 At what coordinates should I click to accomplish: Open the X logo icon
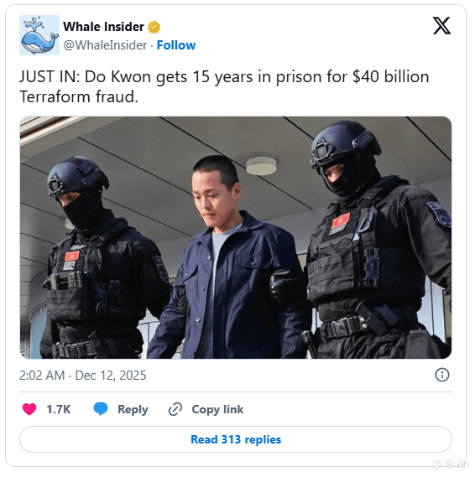[x=441, y=26]
